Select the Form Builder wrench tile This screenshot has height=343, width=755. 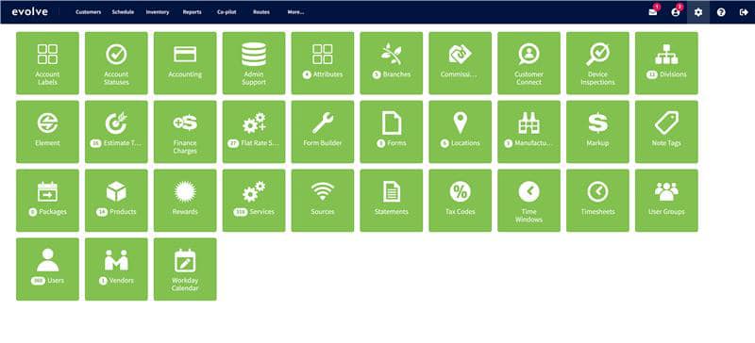[x=323, y=132]
